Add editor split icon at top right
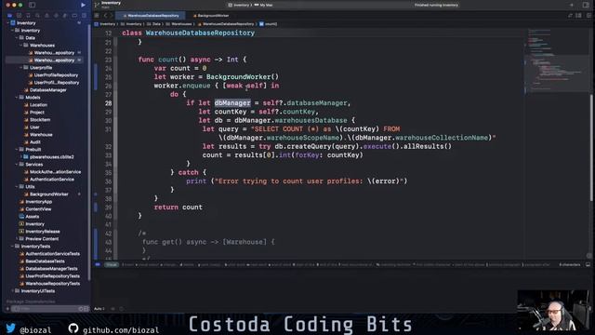Screen dimensions: 595x335 [x=588, y=16]
